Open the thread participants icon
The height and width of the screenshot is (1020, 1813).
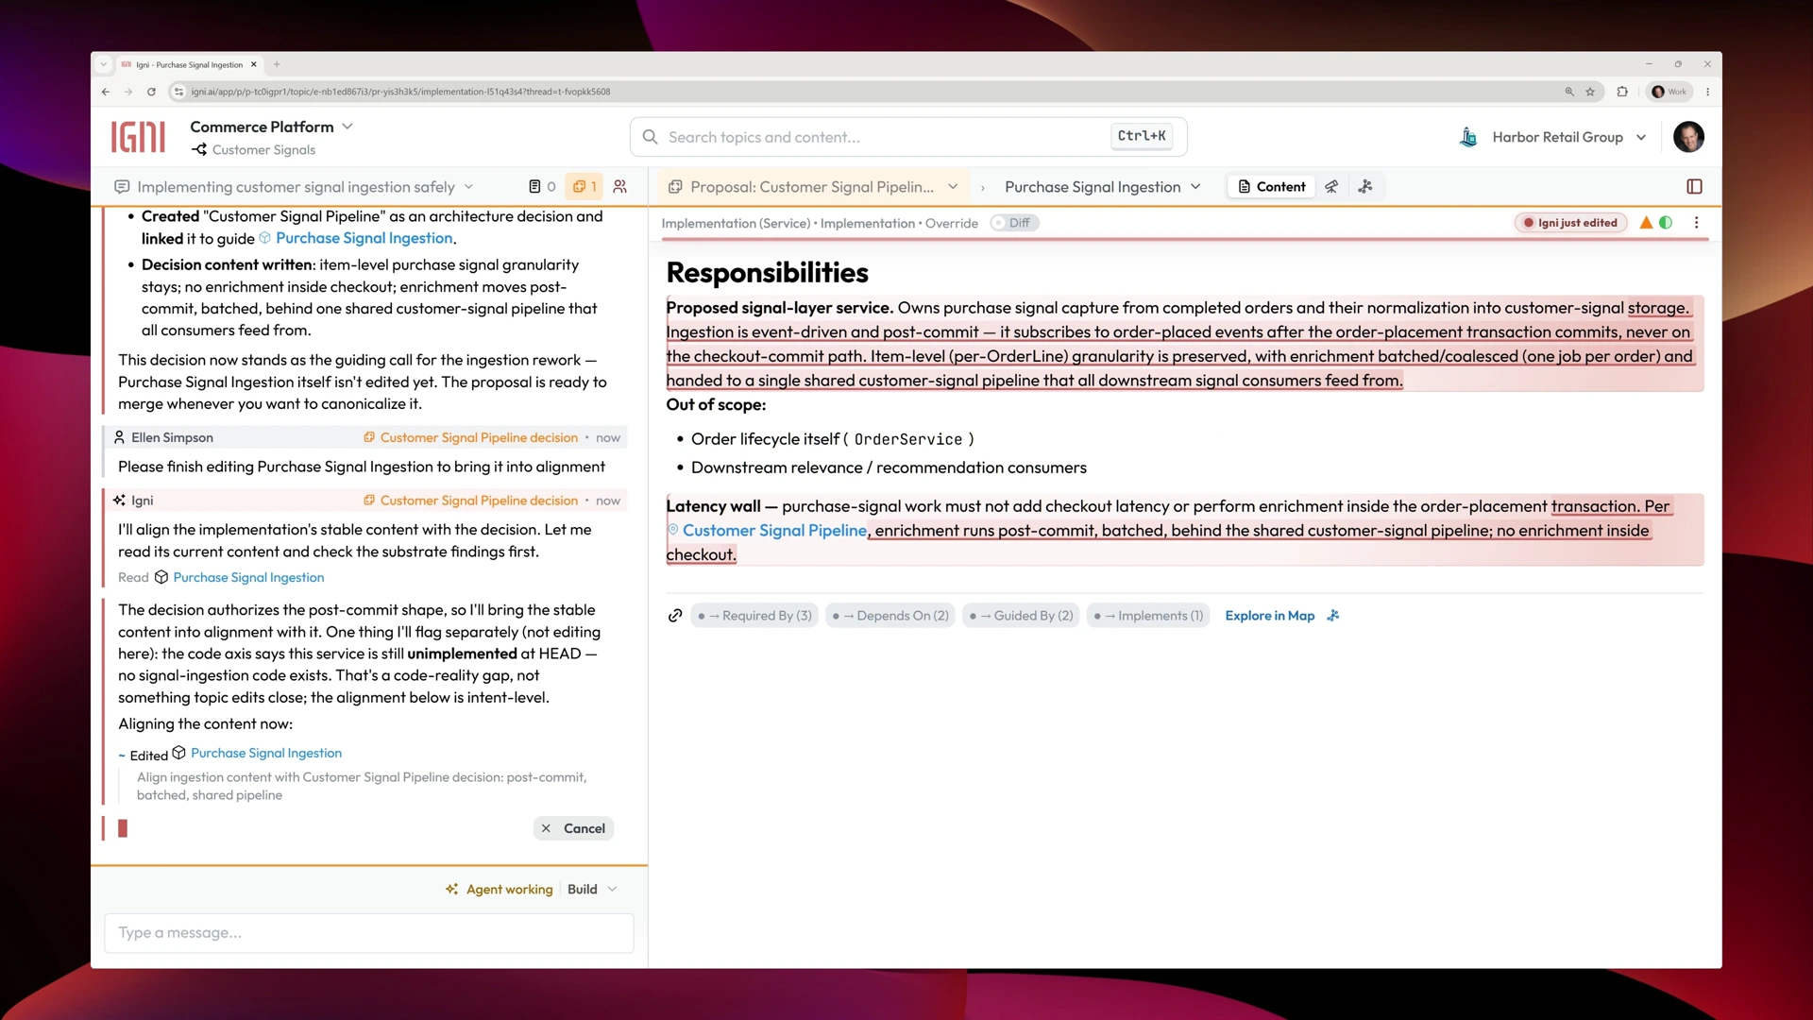click(619, 187)
